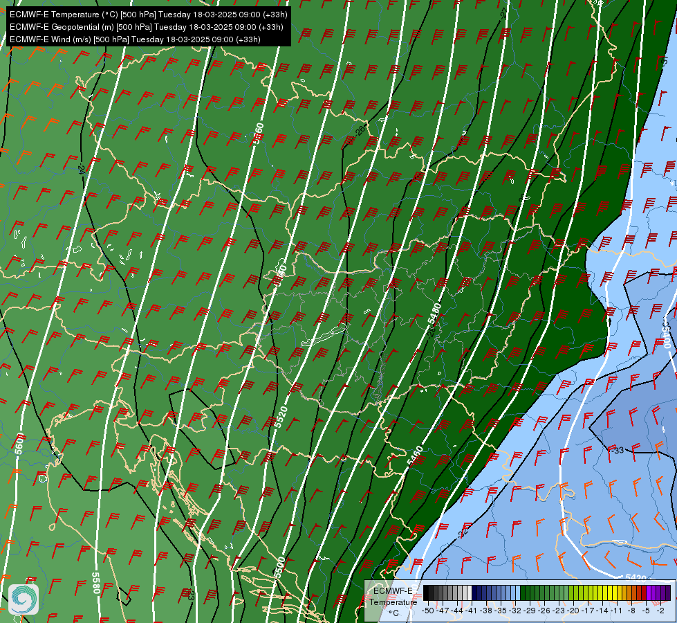Image resolution: width=677 pixels, height=623 pixels.
Task: Click the swirl logo icon in the corner
Action: pyautogui.click(x=24, y=599)
